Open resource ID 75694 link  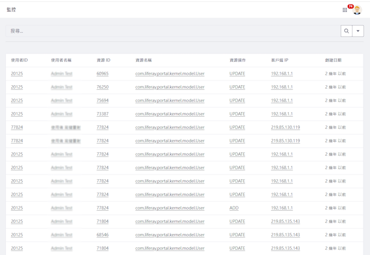point(102,100)
